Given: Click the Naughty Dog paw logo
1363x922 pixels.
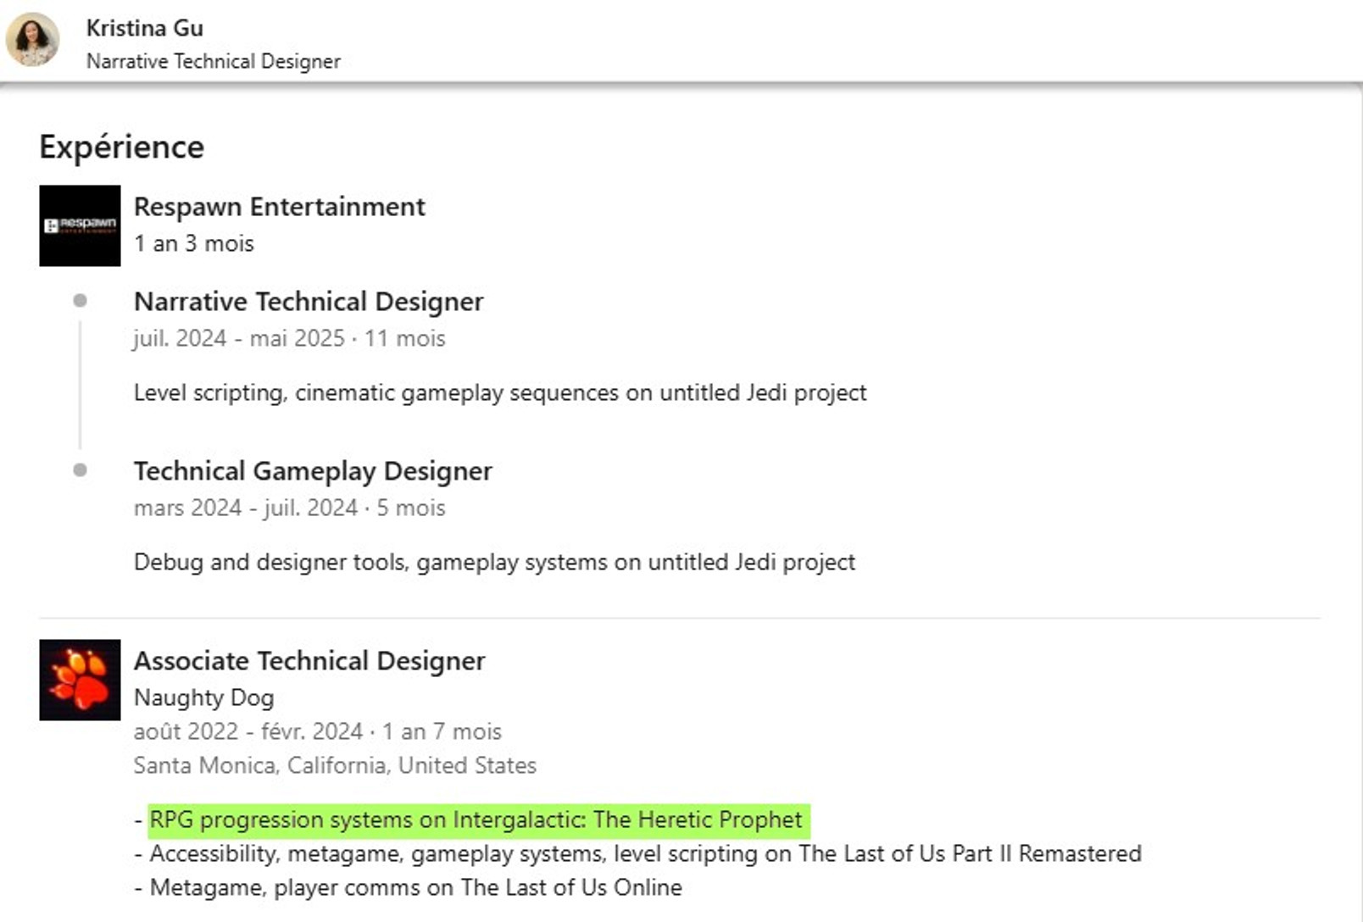Looking at the screenshot, I should (80, 680).
